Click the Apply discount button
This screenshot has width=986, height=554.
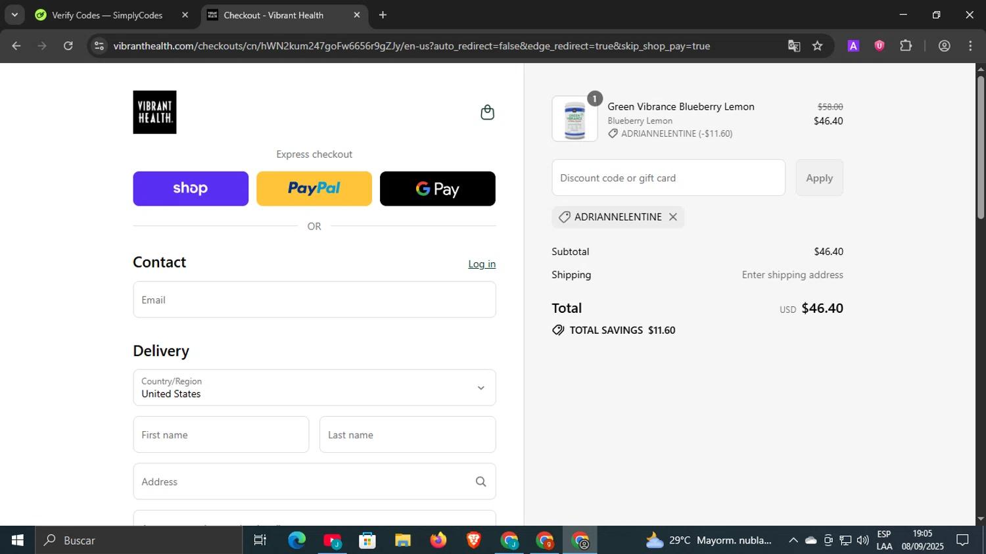point(819,177)
